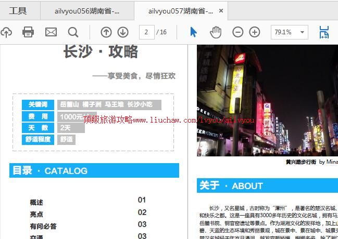Viewport: 338px width, 239px height.
Task: Click the 黄兴路步行街 night photo
Action: coord(267,101)
